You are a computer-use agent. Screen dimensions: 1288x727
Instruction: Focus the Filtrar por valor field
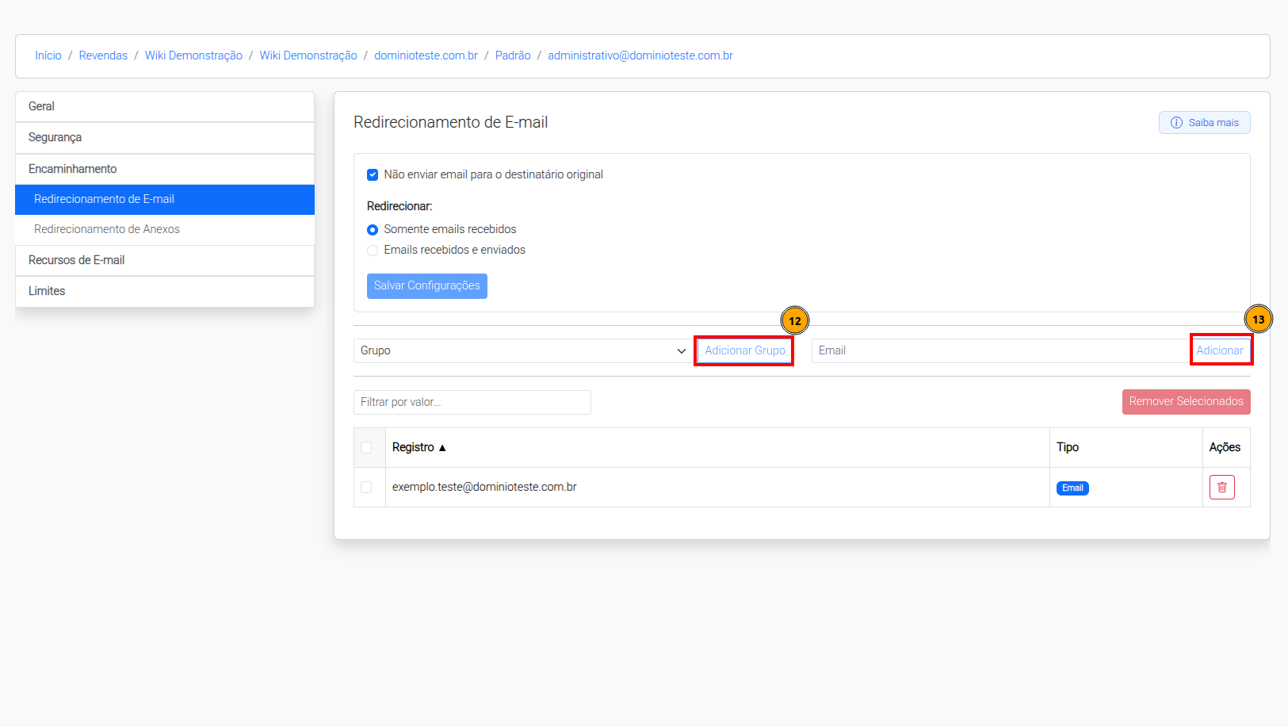[x=472, y=402]
